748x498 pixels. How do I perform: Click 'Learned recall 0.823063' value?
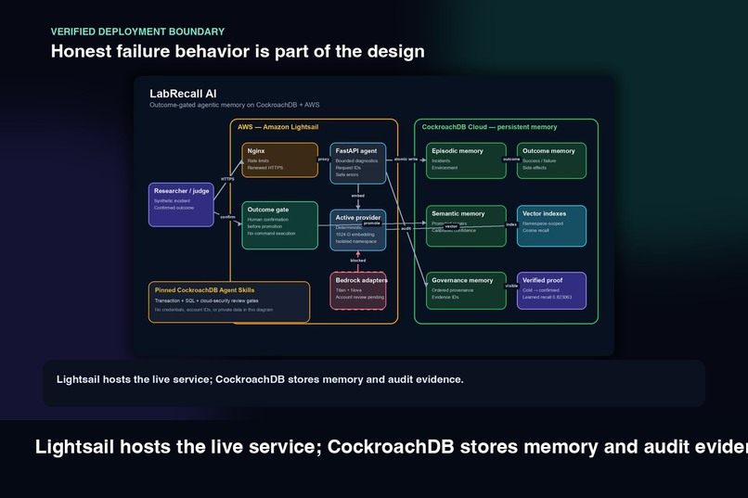547,297
